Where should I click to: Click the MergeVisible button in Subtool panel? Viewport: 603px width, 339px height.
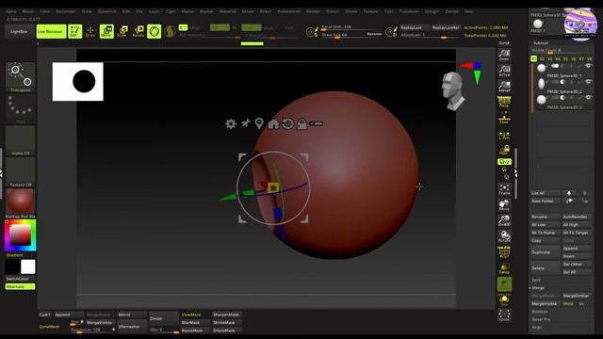pyautogui.click(x=545, y=303)
